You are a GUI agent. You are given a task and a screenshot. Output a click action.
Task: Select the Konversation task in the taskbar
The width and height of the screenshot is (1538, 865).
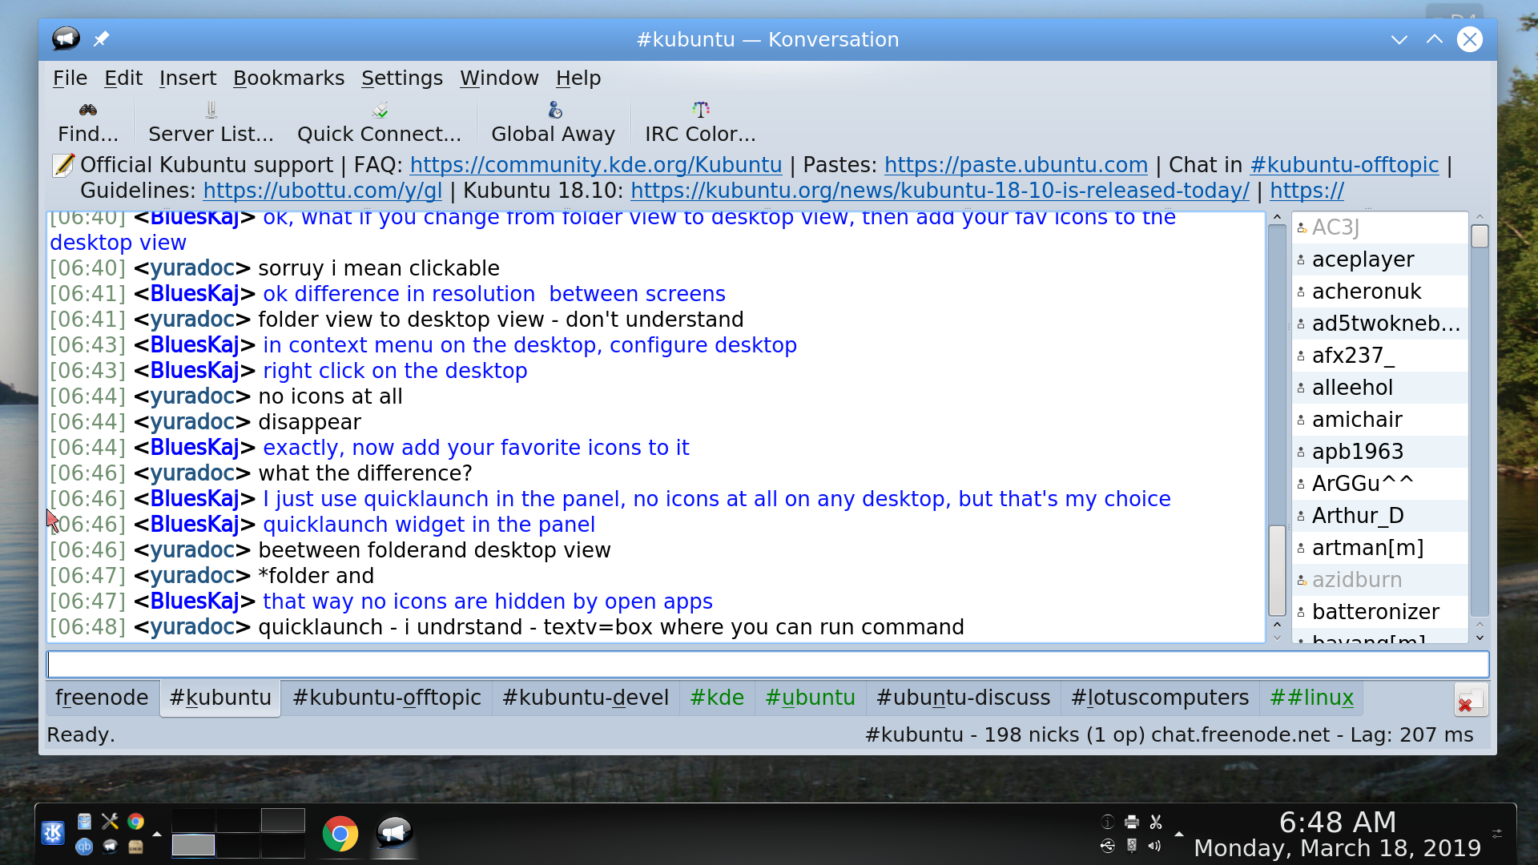[x=394, y=834]
